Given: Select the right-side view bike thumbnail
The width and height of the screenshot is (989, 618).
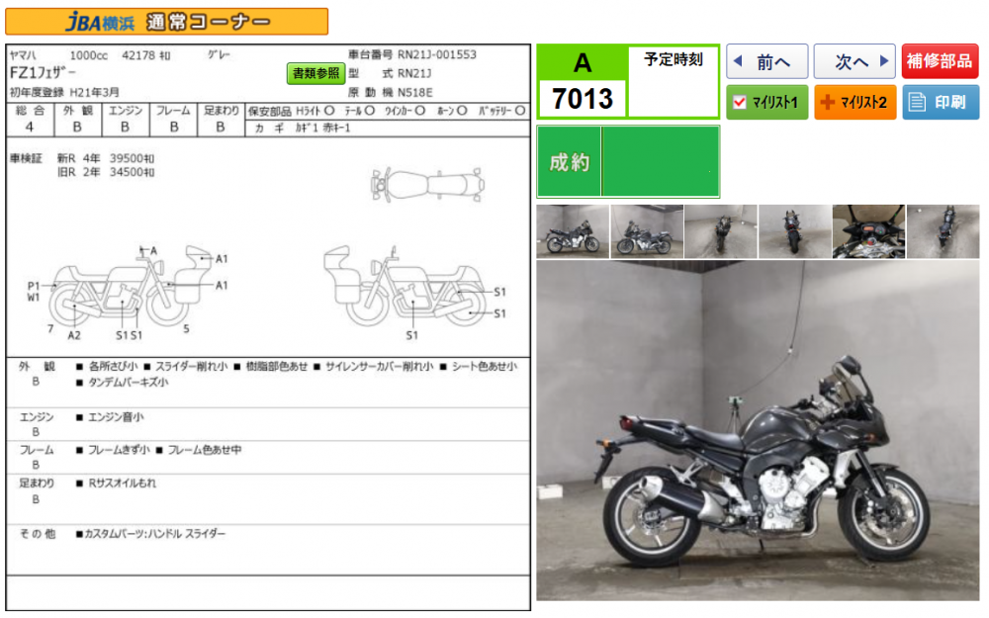Looking at the screenshot, I should point(573,231).
